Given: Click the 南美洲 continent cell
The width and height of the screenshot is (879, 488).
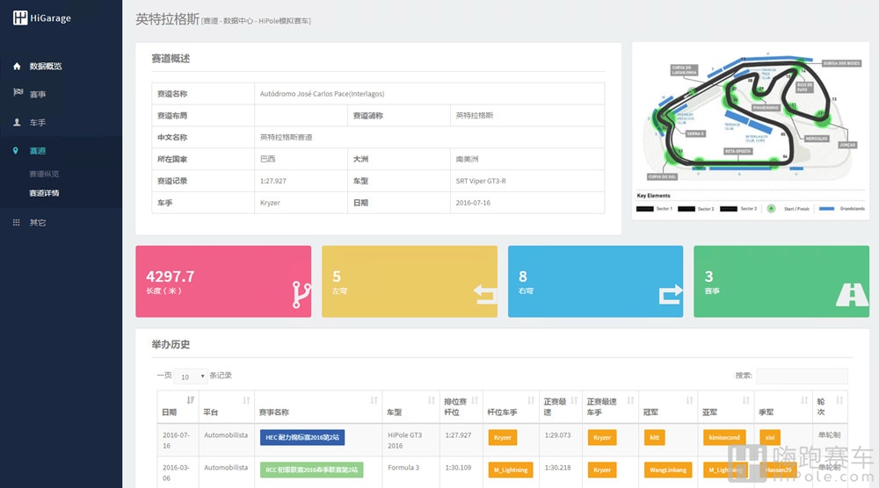Looking at the screenshot, I should pyautogui.click(x=467, y=159).
